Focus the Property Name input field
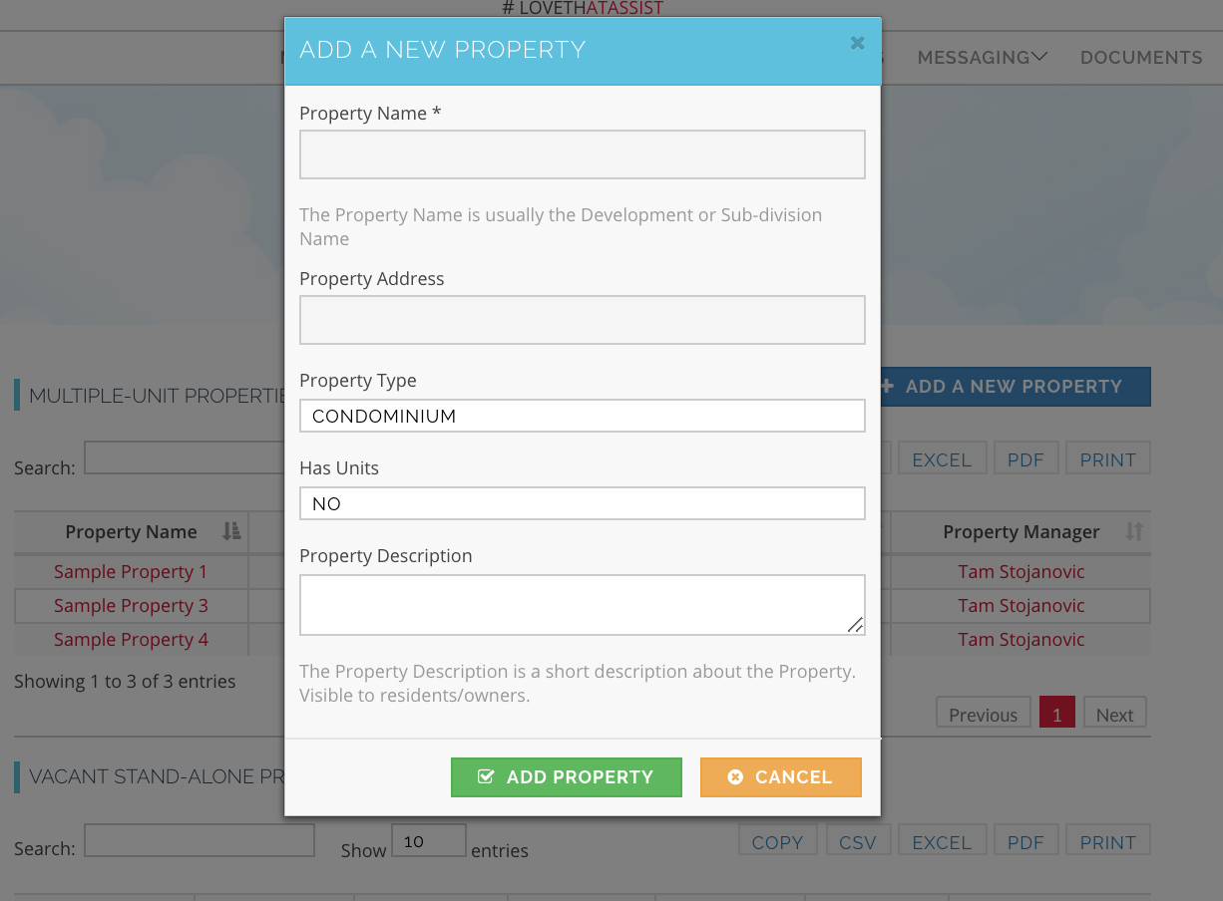Screen dimensions: 1223x901 (582, 154)
